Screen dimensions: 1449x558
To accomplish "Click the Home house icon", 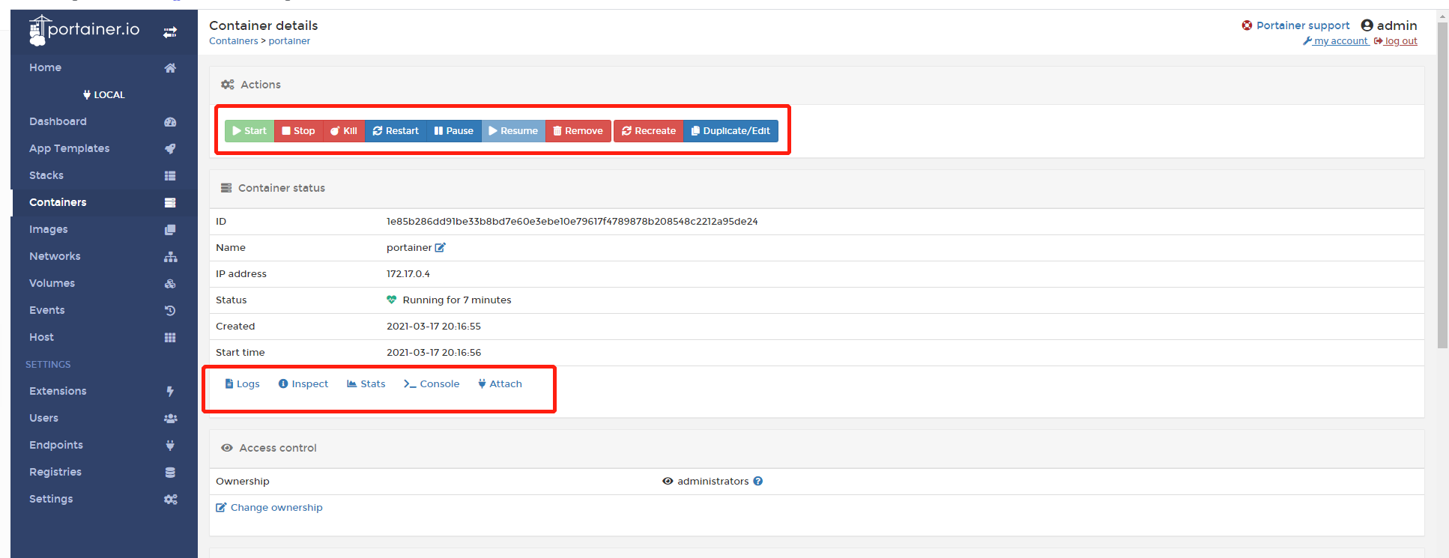I will (x=170, y=67).
